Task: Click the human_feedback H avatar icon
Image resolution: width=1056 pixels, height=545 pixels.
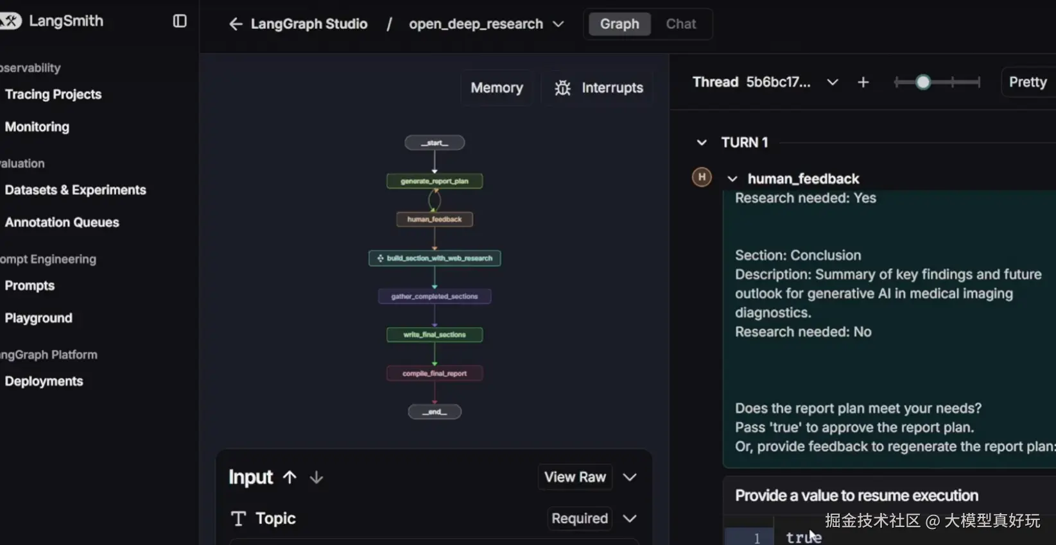Action: [x=702, y=177]
